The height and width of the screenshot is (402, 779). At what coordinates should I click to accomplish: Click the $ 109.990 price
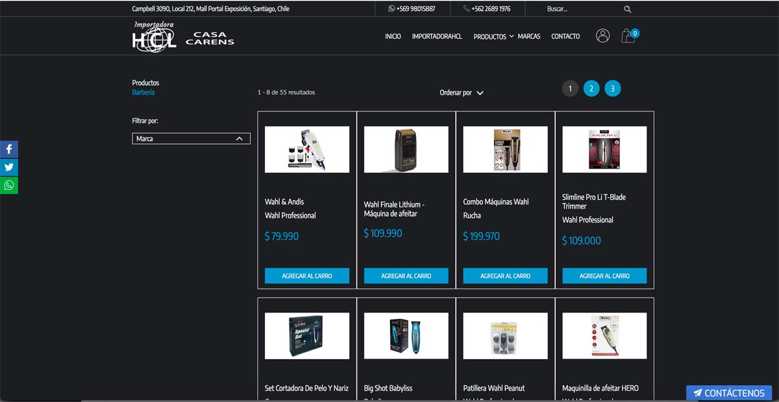click(x=383, y=233)
